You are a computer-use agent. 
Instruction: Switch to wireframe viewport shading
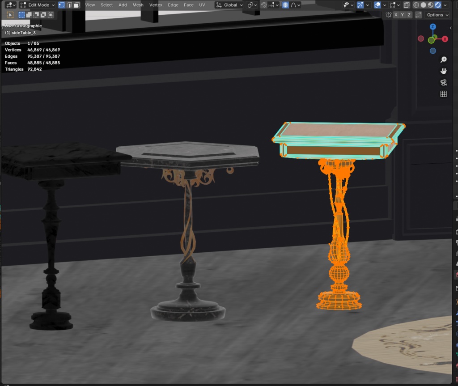(x=416, y=5)
